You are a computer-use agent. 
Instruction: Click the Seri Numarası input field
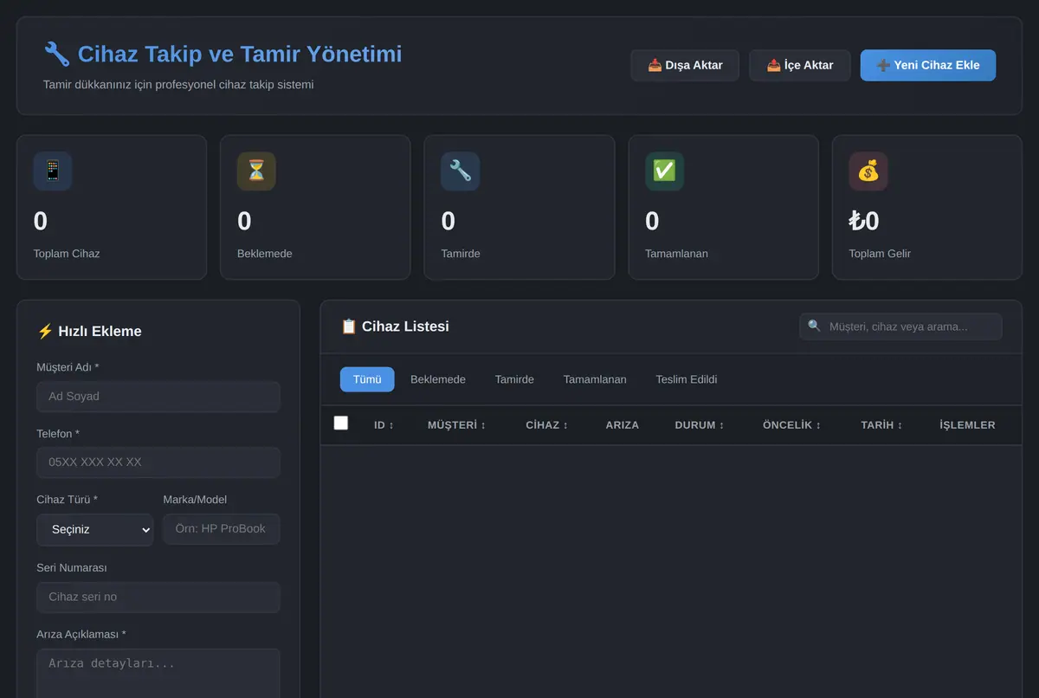[158, 597]
